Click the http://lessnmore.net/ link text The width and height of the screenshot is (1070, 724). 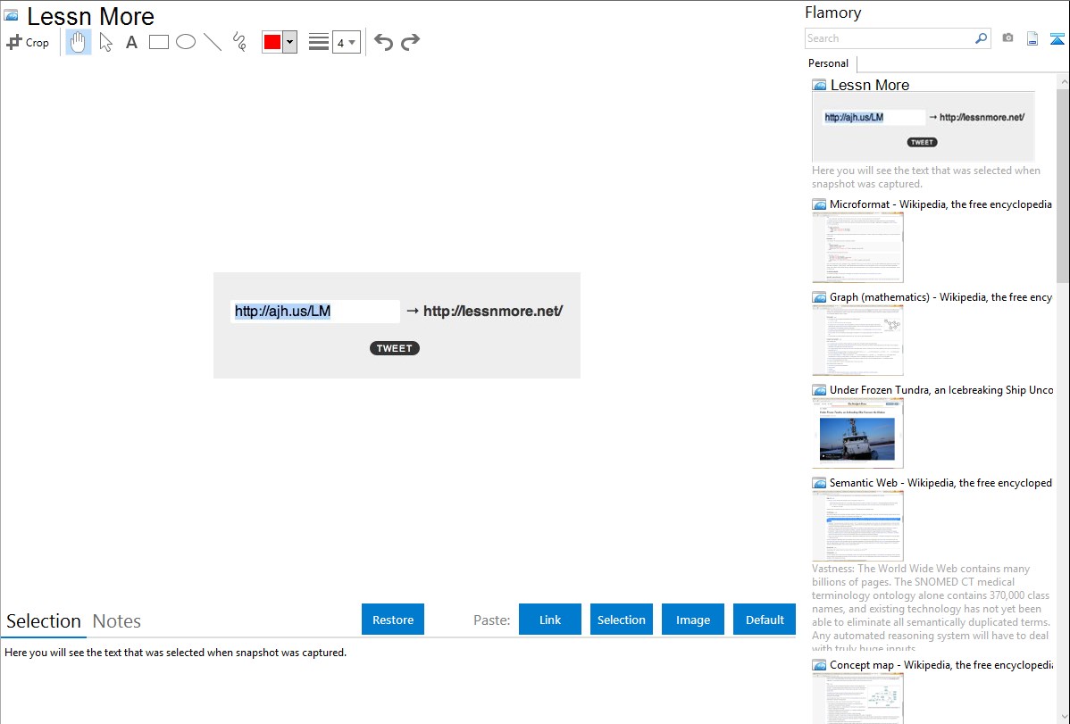click(493, 312)
